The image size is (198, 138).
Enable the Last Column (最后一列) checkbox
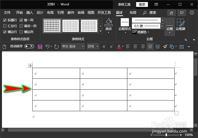(21, 26)
